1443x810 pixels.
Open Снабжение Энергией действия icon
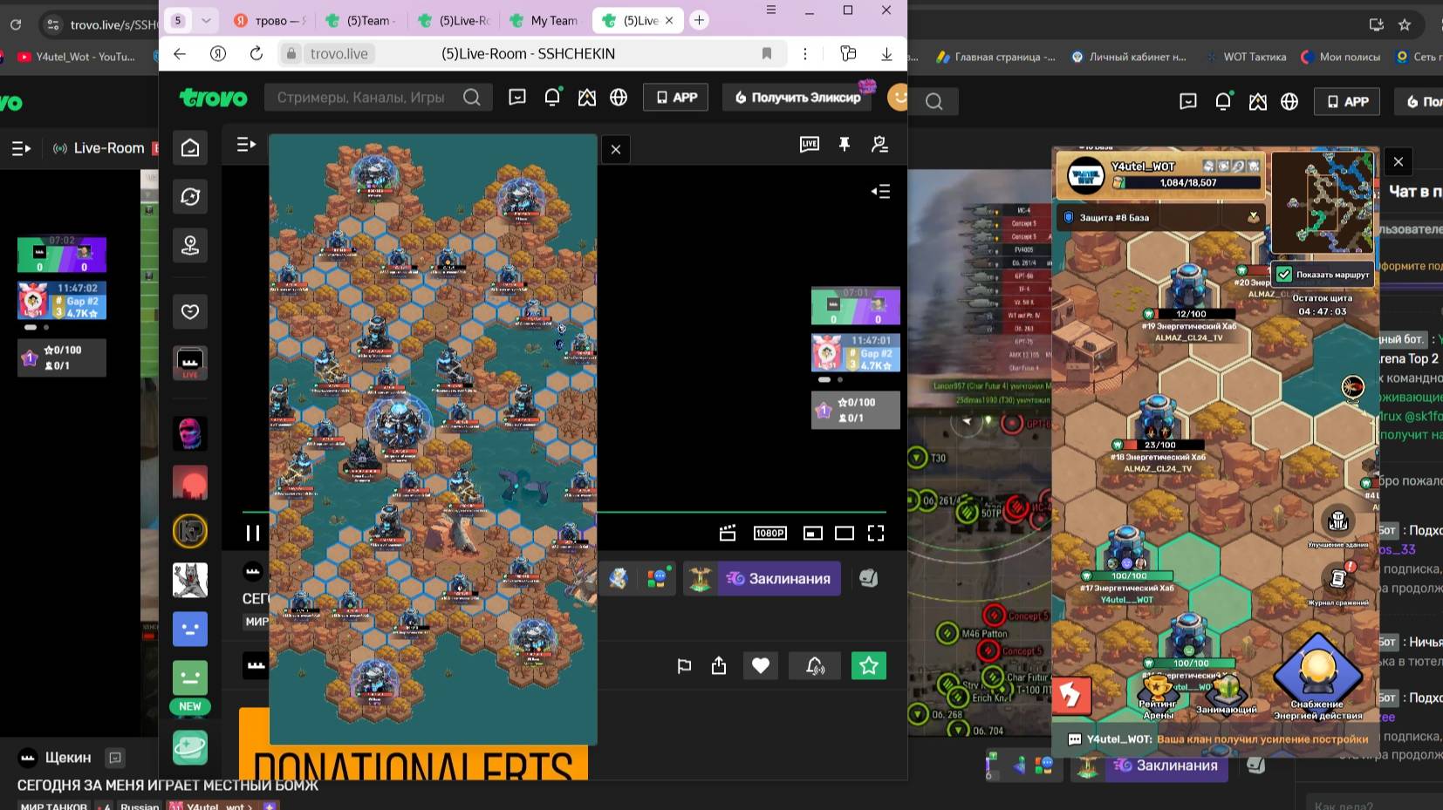[1317, 677]
